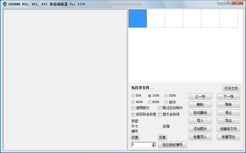Click the 停止 button
This screenshot has height=153, width=246.
228,113
